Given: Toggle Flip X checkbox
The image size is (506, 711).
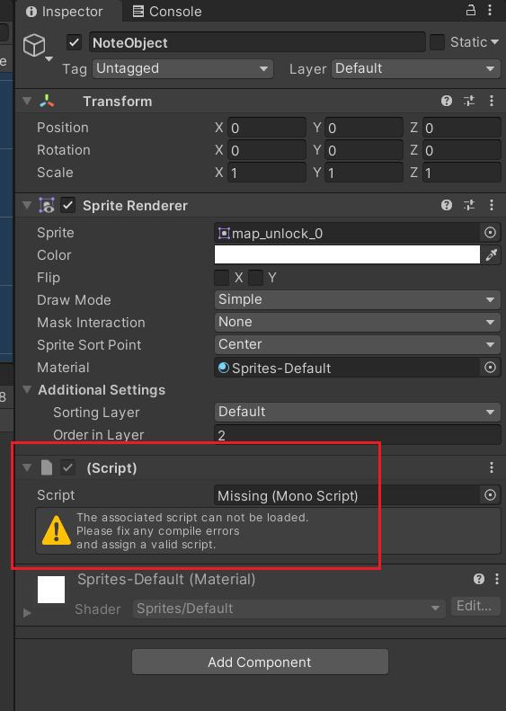Looking at the screenshot, I should click(x=222, y=278).
